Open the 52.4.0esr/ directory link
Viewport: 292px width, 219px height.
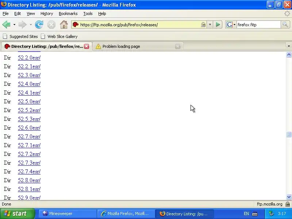29,84
